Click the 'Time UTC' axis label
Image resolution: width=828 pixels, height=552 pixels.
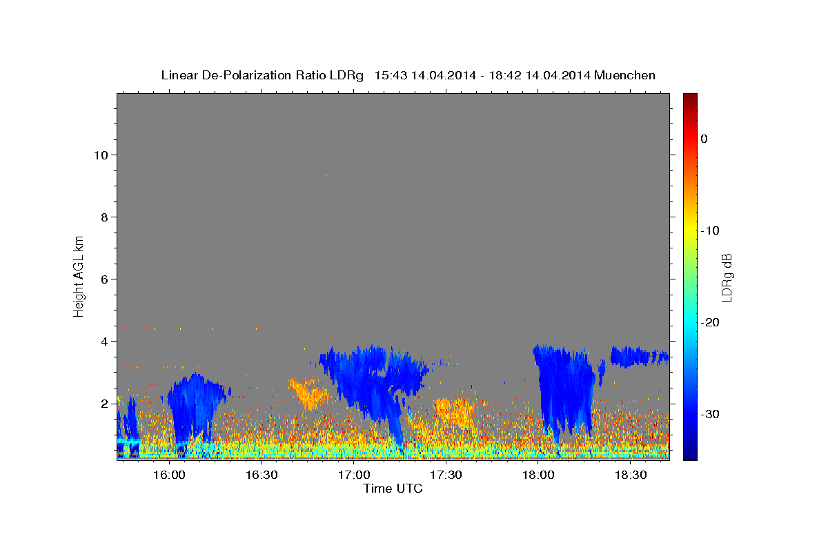click(393, 489)
